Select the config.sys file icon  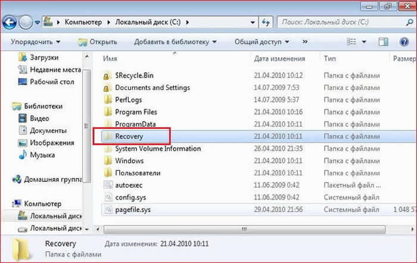108,197
